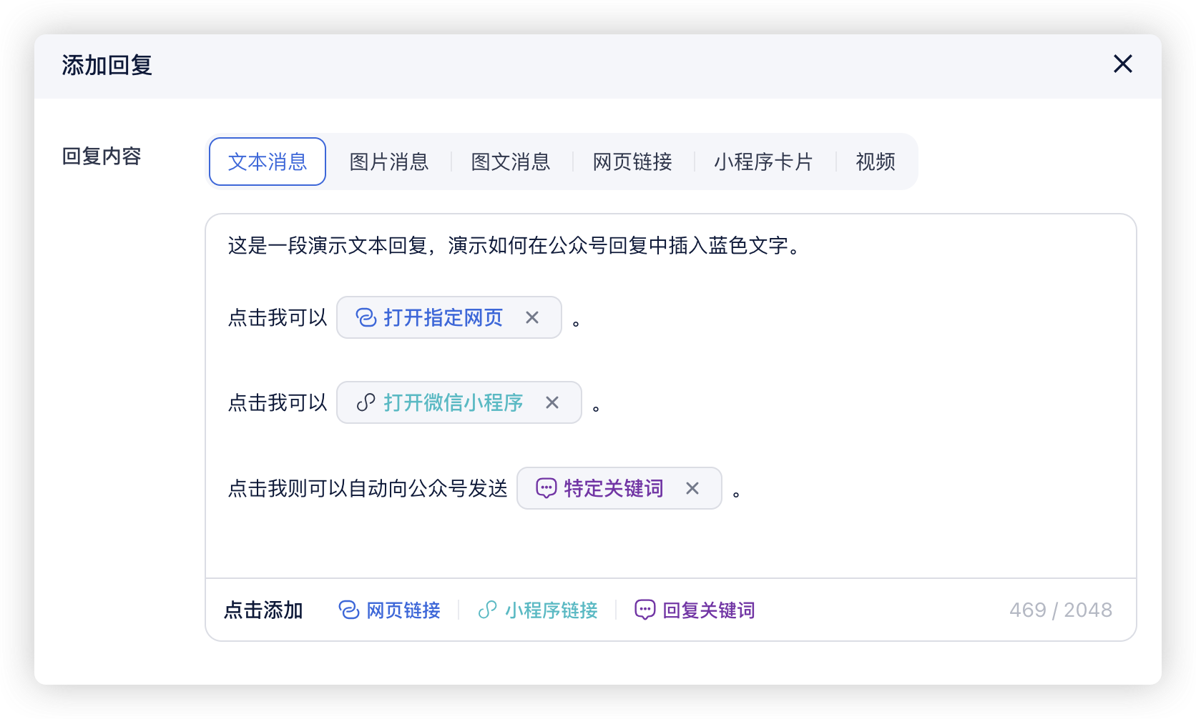The image size is (1196, 719).
Task: Remove the 打开微信小程序 link tag
Action: pos(552,402)
